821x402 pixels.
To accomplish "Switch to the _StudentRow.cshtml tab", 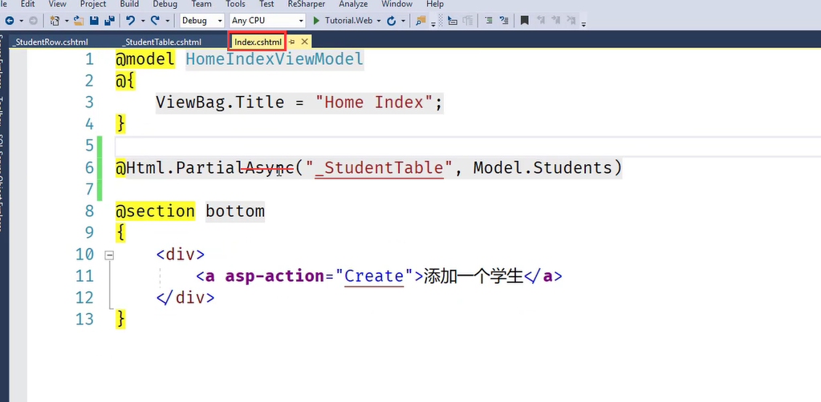I will [50, 42].
